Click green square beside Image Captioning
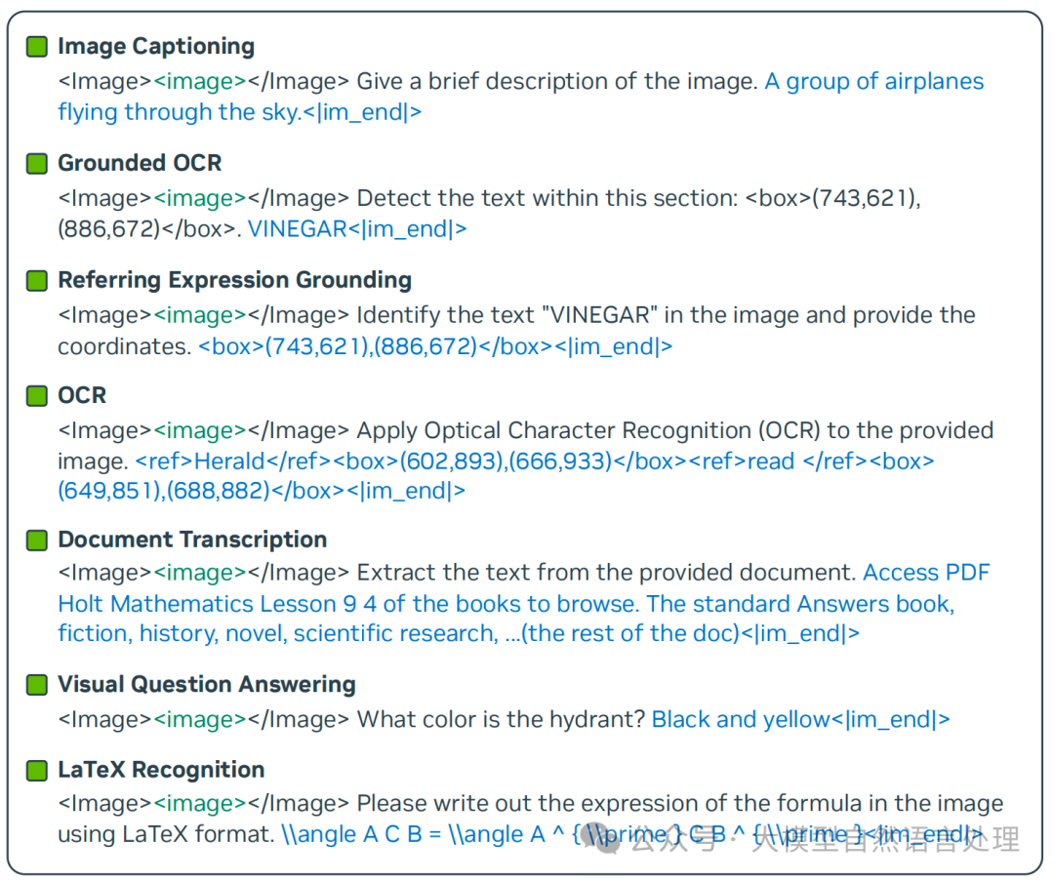 coord(36,47)
